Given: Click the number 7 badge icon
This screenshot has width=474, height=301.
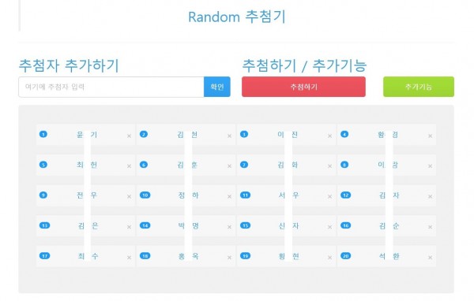Looking at the screenshot, I should point(244,165).
